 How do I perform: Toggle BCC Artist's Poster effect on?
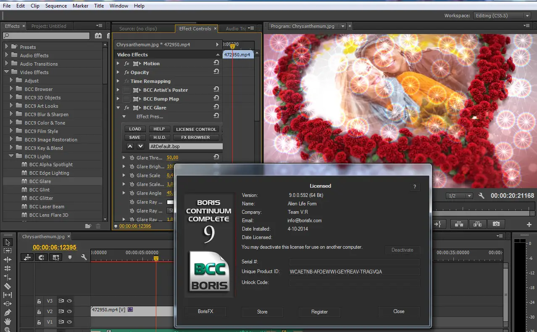click(x=126, y=90)
